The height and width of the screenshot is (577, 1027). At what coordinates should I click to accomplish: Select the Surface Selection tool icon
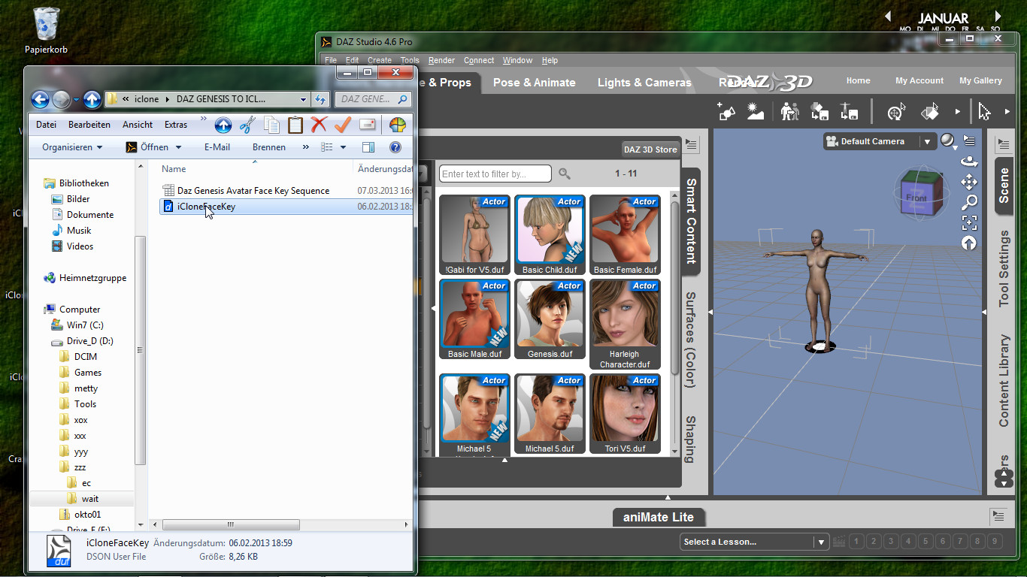(x=930, y=111)
